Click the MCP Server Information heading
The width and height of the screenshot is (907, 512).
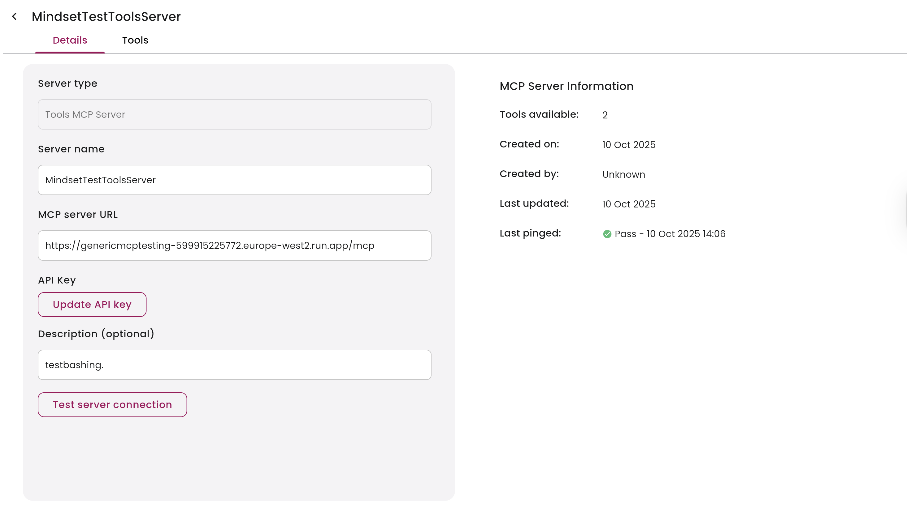click(566, 86)
